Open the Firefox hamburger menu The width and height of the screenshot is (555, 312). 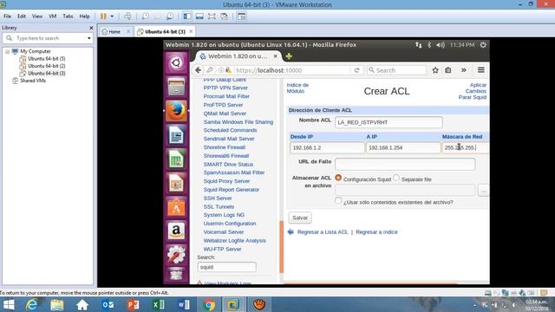tap(480, 70)
